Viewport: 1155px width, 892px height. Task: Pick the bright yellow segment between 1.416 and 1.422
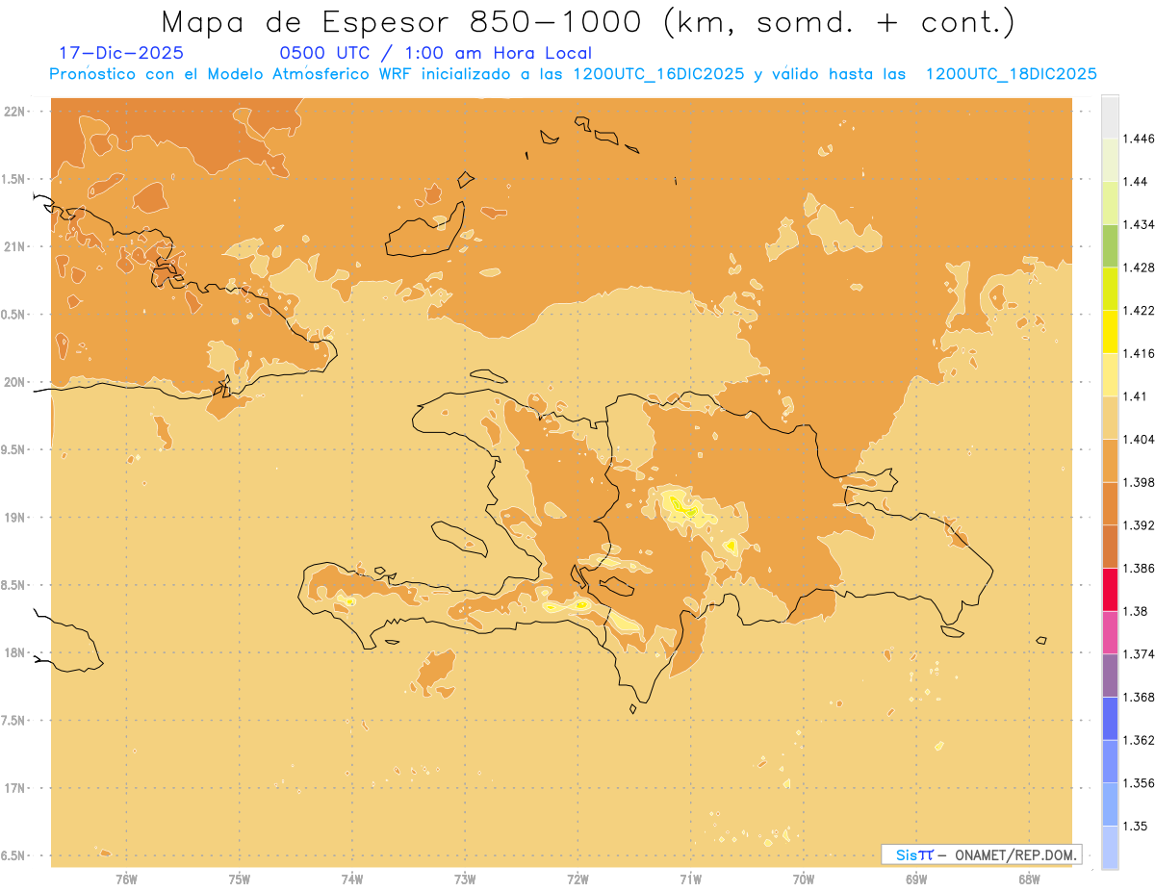(x=1110, y=331)
